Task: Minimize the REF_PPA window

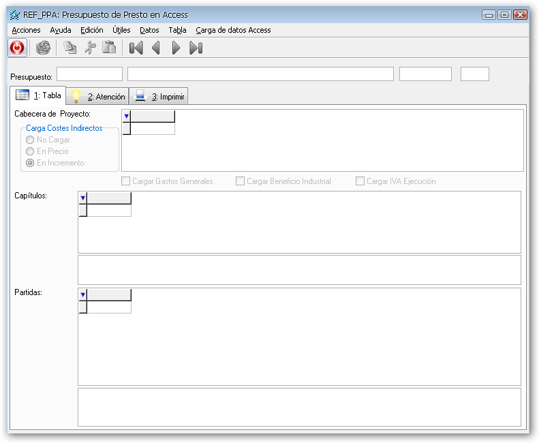Action: tap(489, 15)
